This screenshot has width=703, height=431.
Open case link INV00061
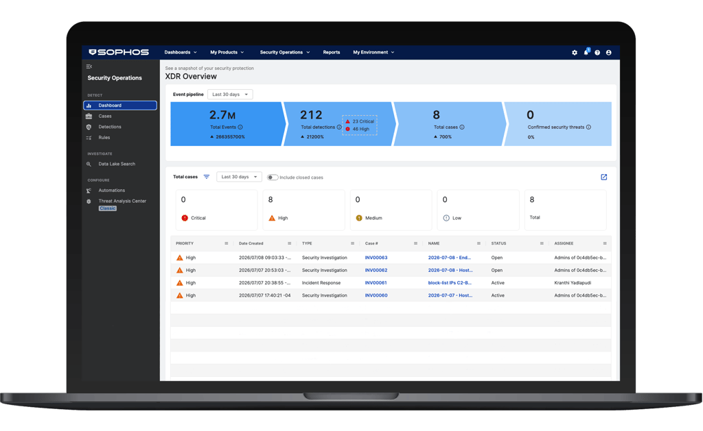click(x=376, y=283)
